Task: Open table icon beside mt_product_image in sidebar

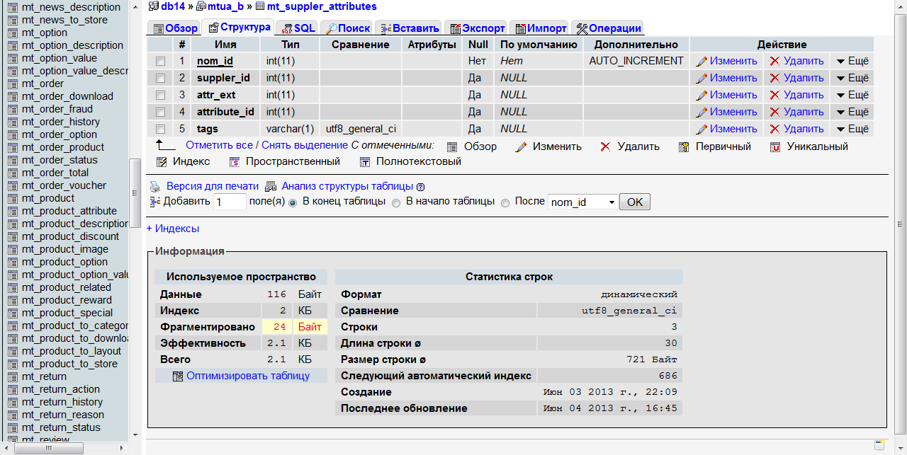Action: click(x=13, y=249)
